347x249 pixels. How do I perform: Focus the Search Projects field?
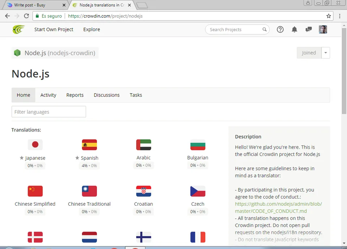coord(237,29)
